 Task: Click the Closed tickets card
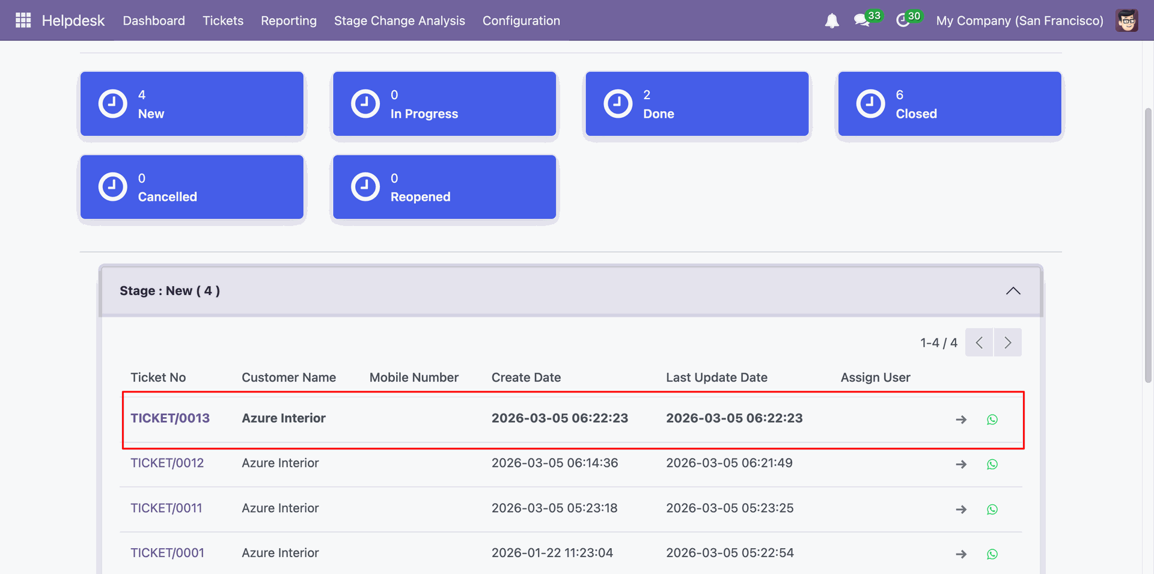click(949, 104)
